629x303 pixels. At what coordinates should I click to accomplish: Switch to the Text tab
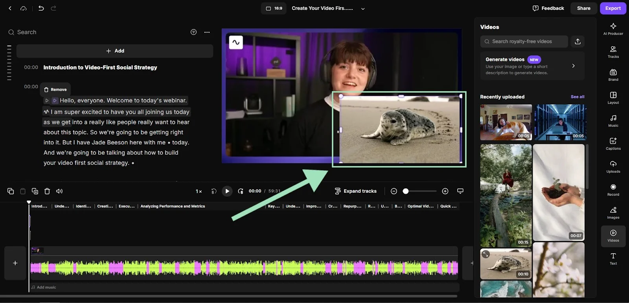[613, 259]
